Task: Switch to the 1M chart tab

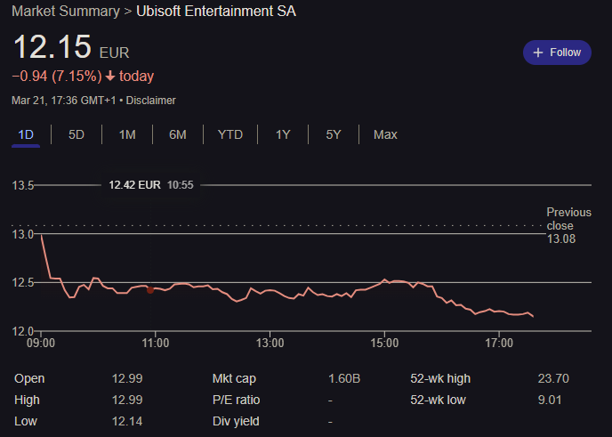Action: (x=127, y=134)
